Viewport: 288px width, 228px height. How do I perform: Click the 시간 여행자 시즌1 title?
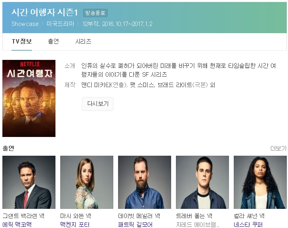pyautogui.click(x=45, y=12)
